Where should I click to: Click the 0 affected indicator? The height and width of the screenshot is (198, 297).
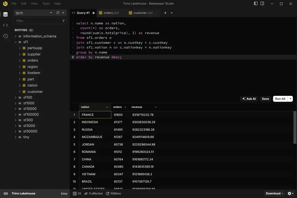[93, 194]
